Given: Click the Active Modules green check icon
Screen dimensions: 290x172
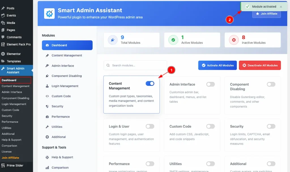Looking at the screenshot, I should tap(173, 40).
